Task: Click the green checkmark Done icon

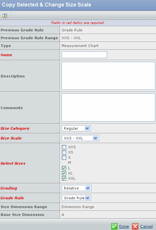Action: (x=114, y=226)
